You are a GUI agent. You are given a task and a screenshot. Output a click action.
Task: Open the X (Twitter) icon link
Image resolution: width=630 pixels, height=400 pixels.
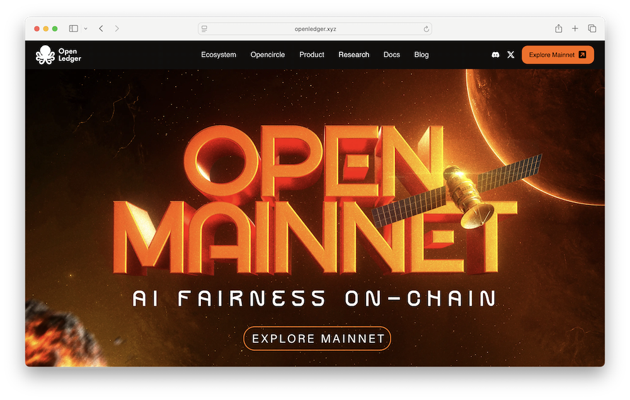pyautogui.click(x=511, y=55)
